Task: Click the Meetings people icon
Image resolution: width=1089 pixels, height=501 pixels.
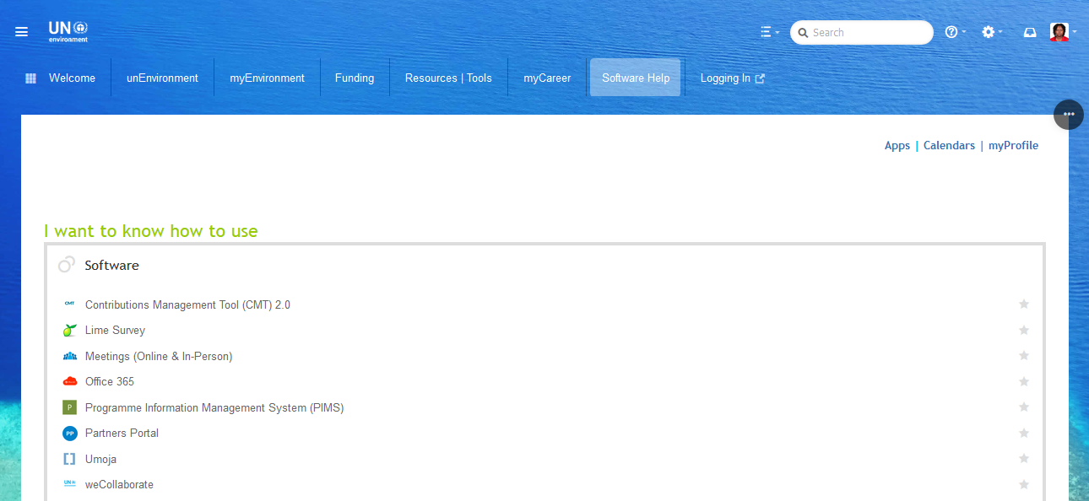Action: coord(69,357)
